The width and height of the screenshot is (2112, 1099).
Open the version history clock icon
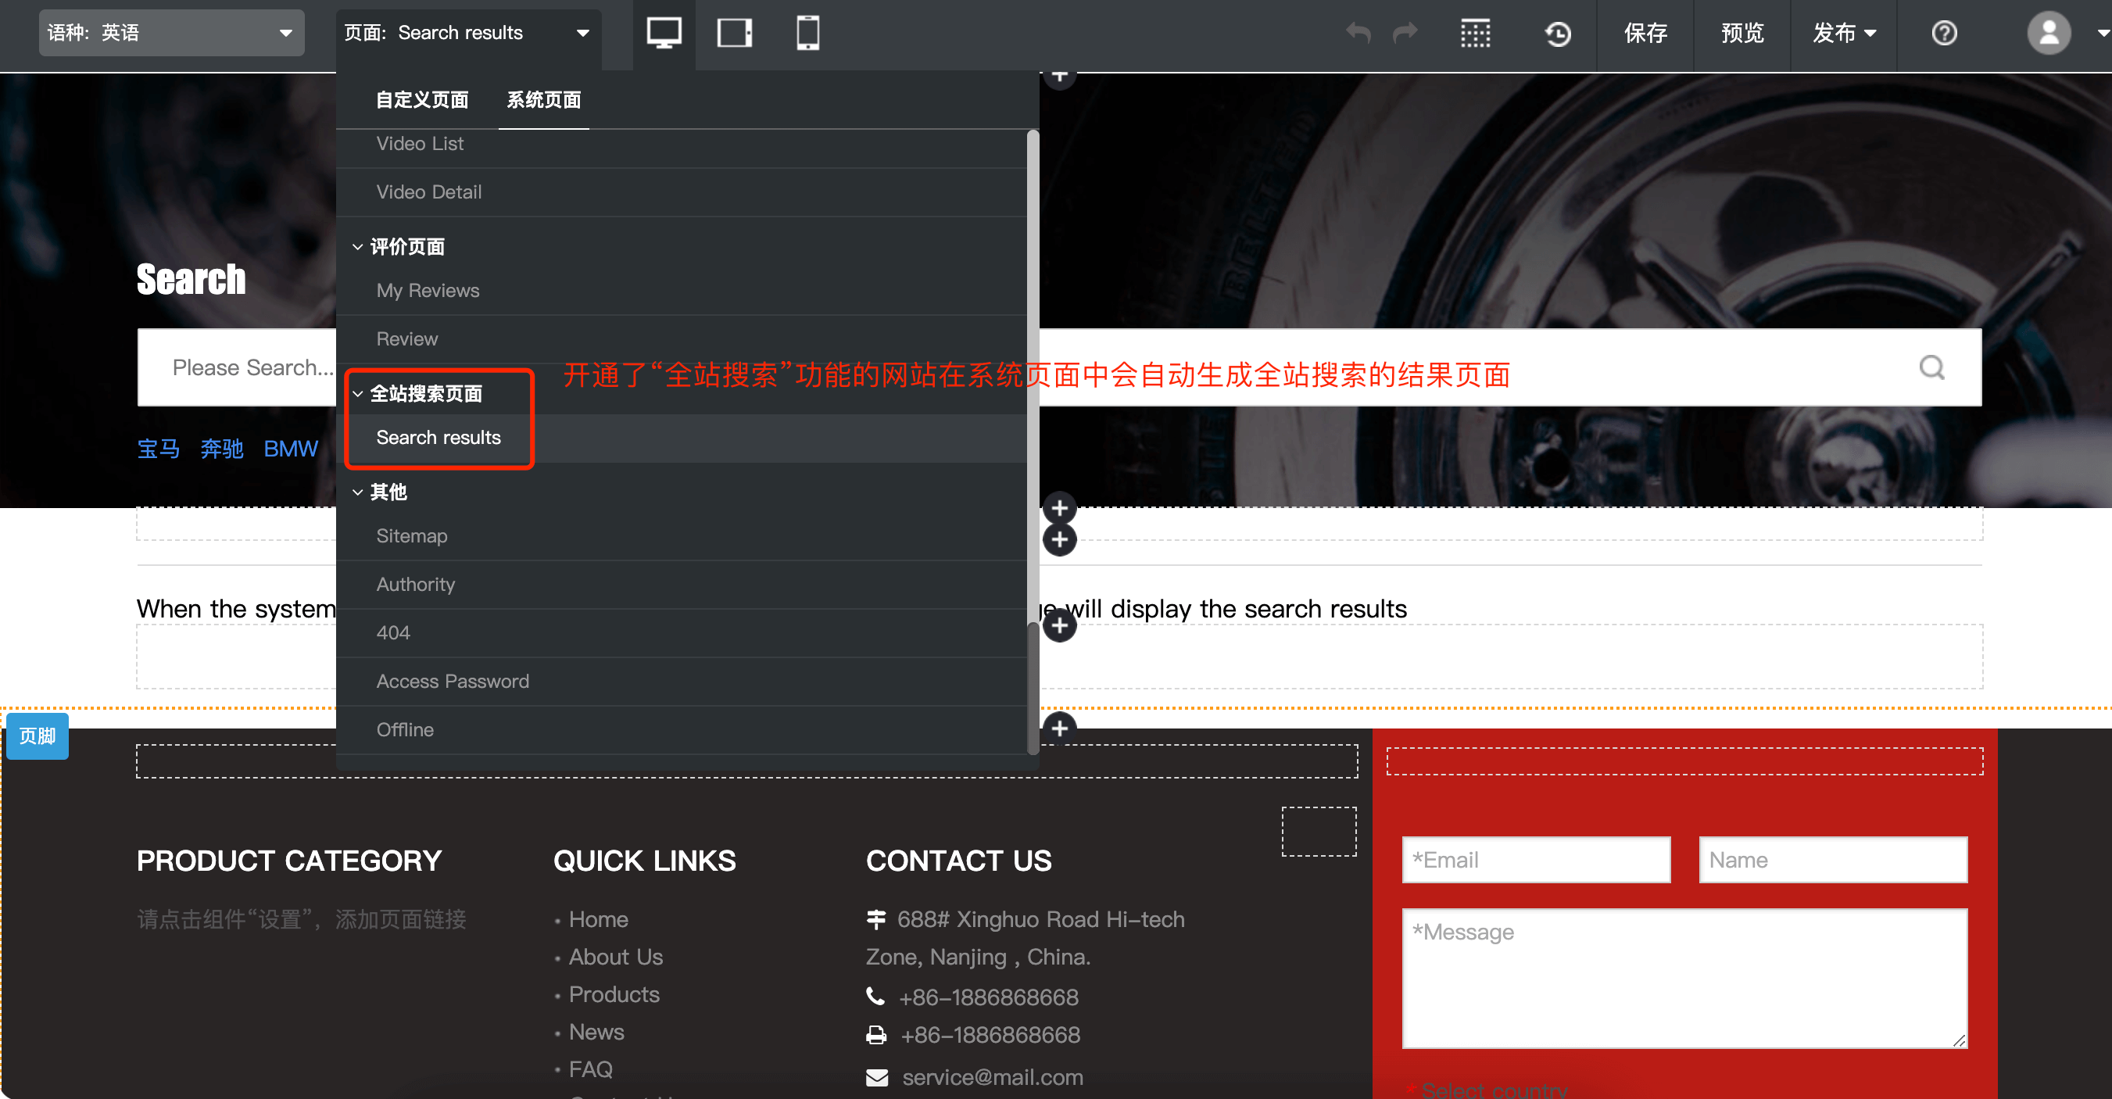pyautogui.click(x=1557, y=33)
